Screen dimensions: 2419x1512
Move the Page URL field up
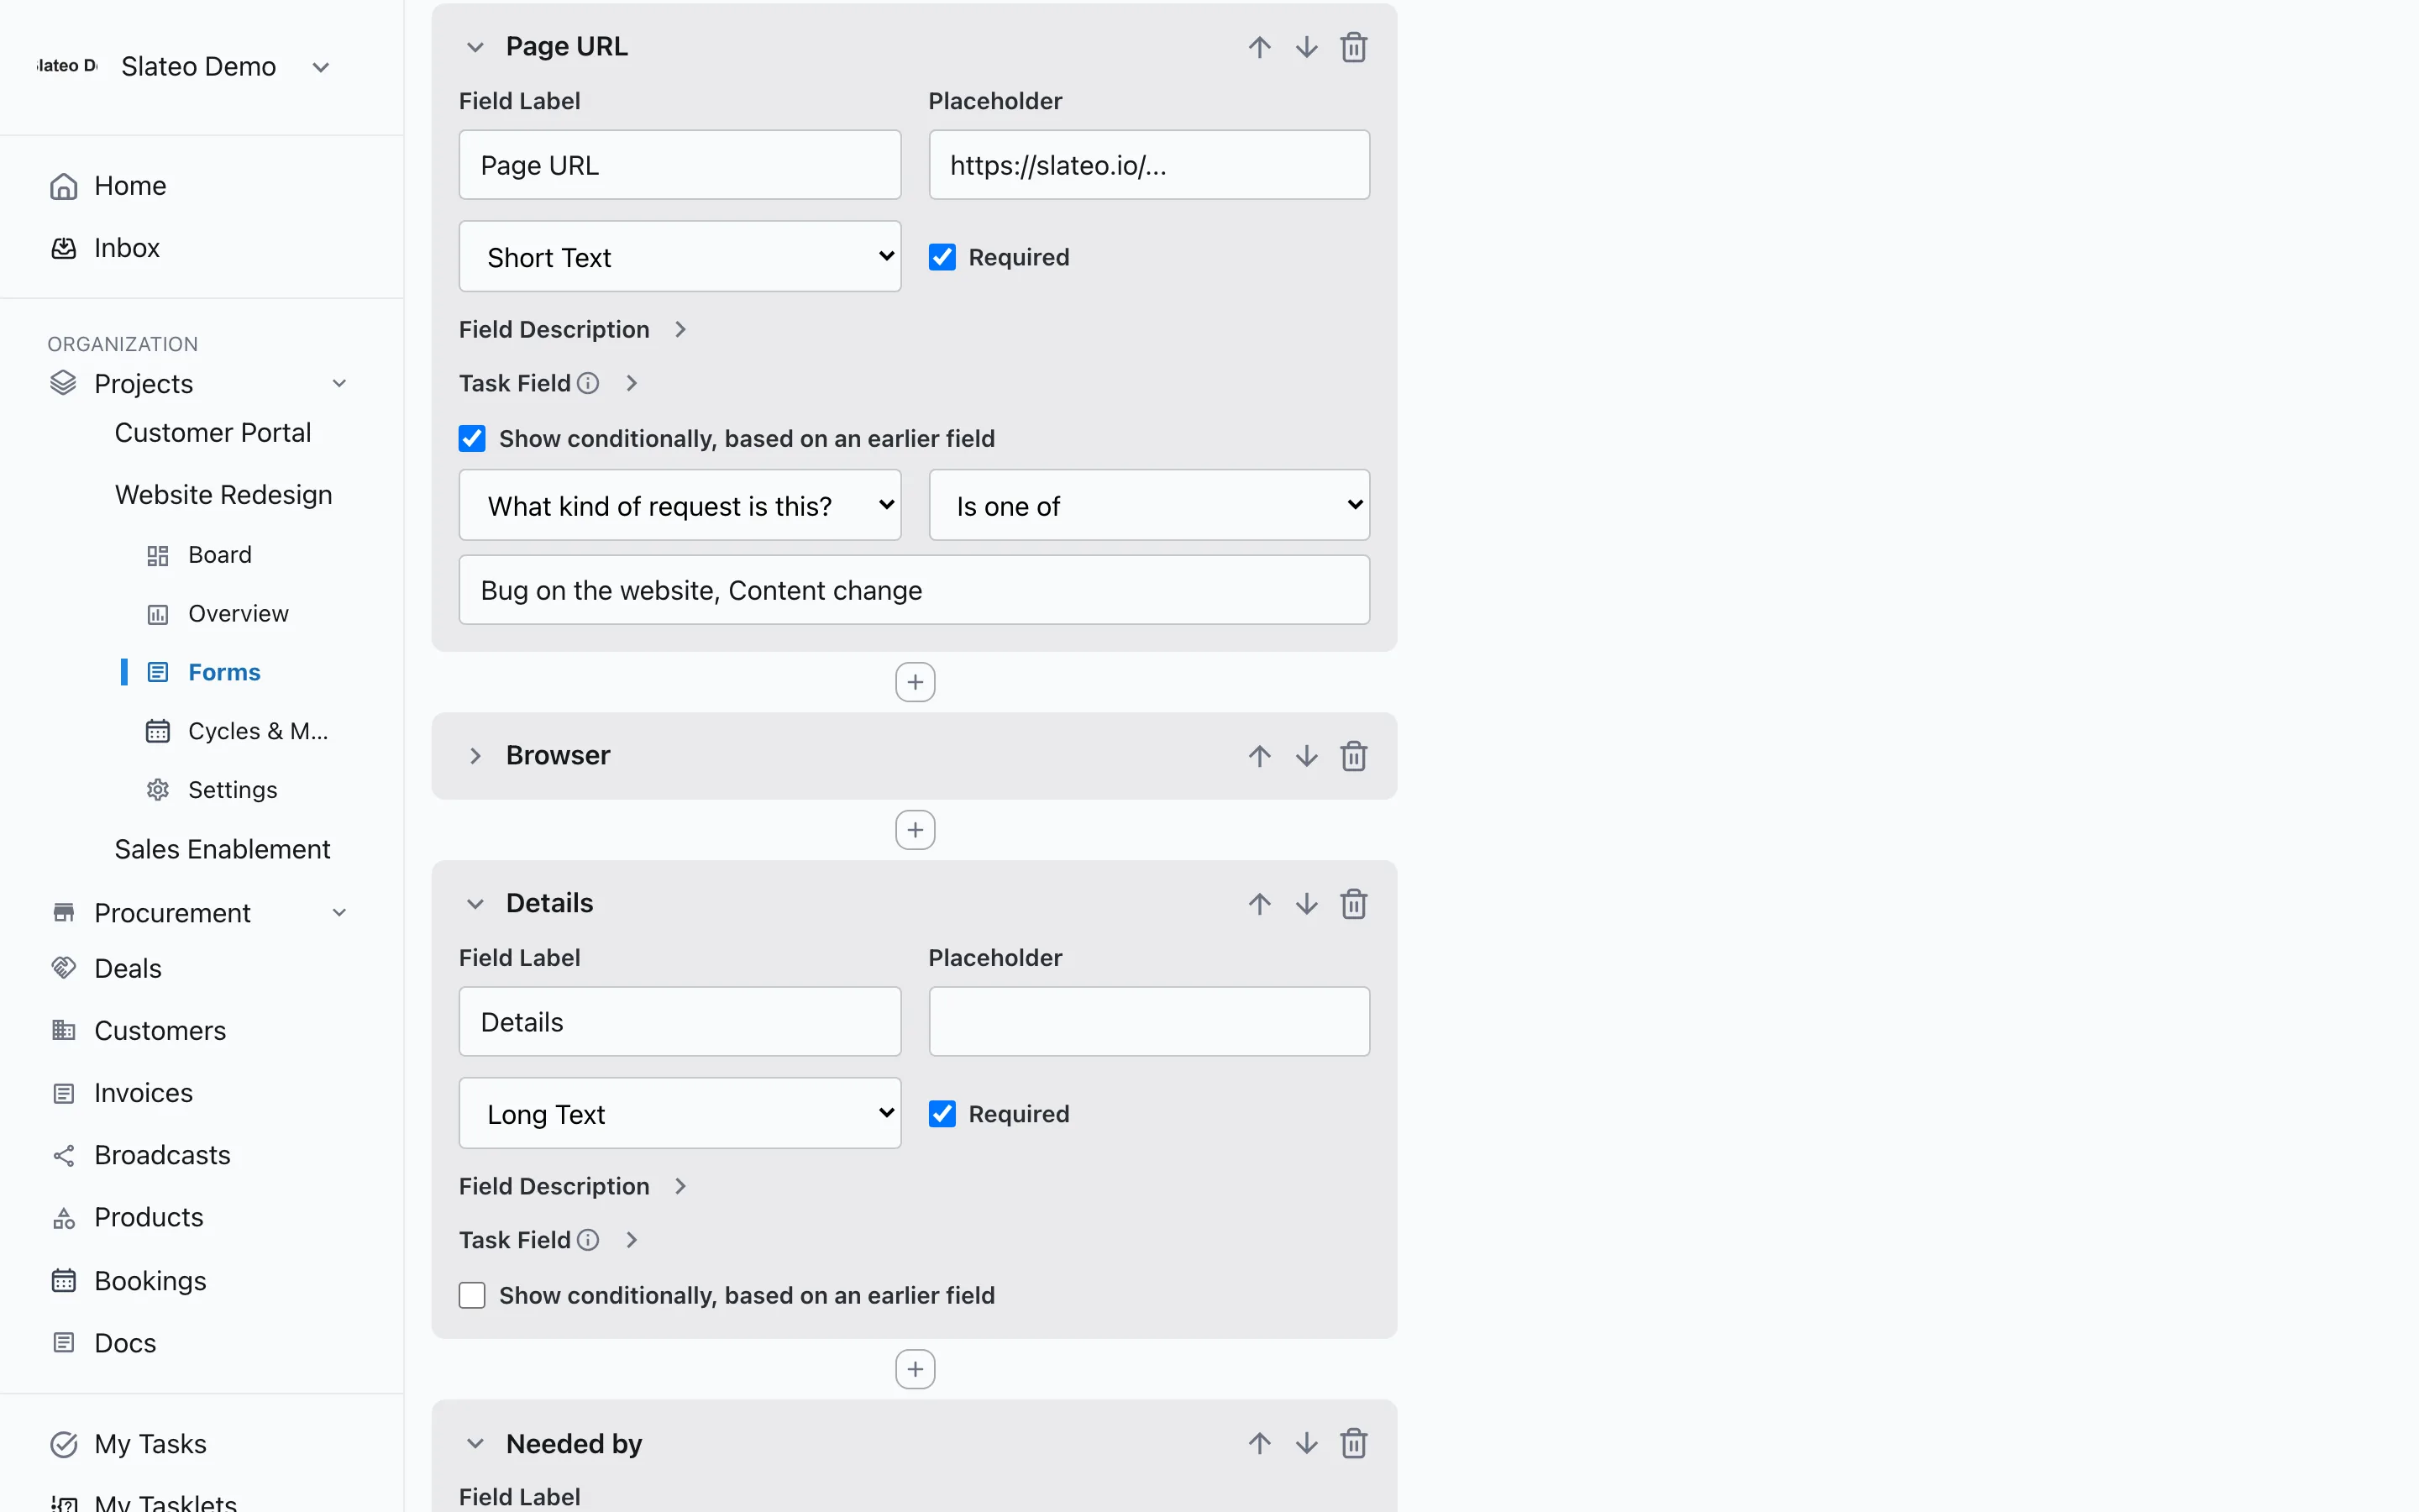click(1260, 47)
